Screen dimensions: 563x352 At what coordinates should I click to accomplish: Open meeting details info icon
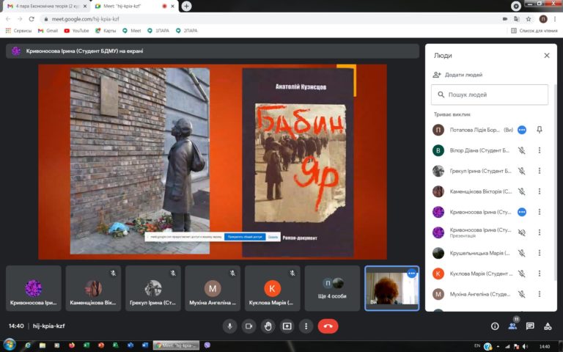(495, 326)
